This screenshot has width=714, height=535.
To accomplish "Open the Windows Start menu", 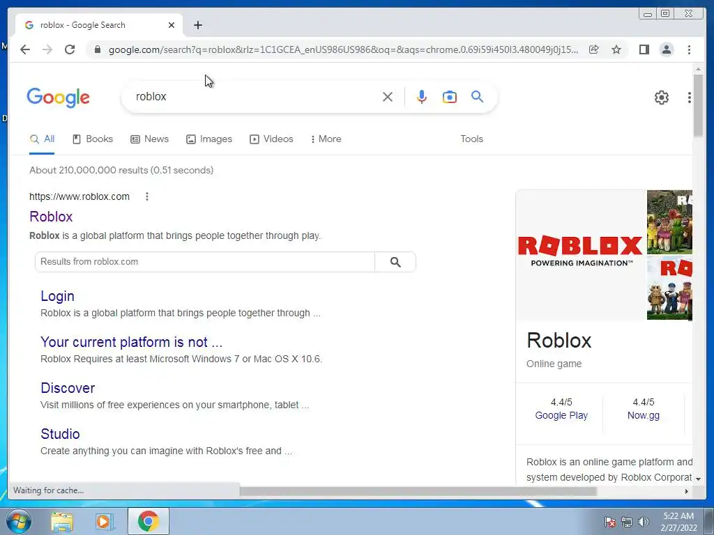I will point(19,521).
